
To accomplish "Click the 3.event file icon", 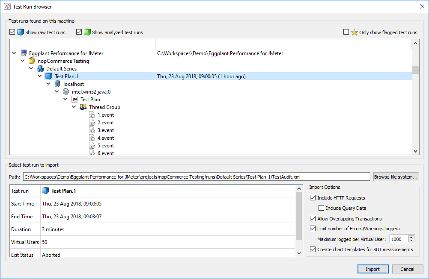I will [x=92, y=130].
